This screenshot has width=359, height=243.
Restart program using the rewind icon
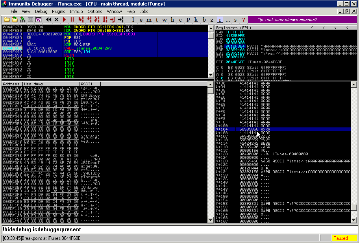(49, 20)
